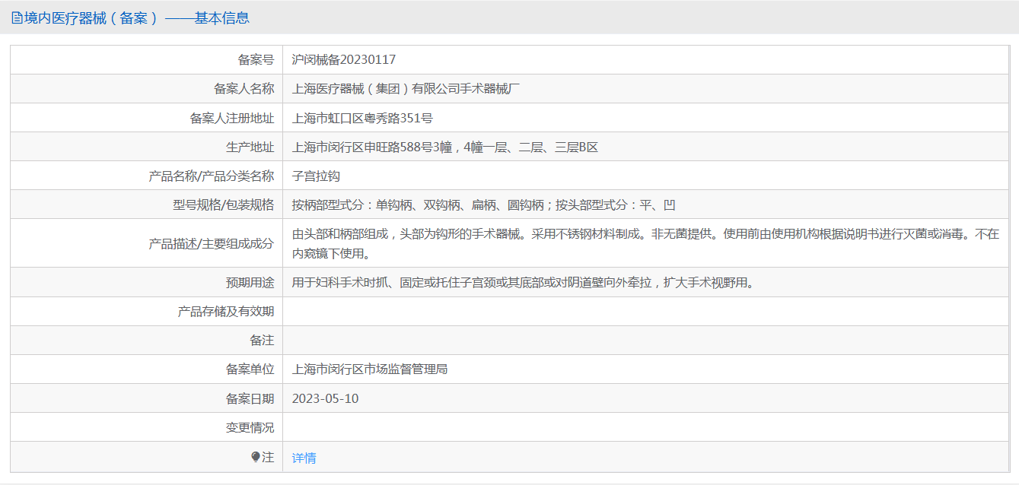Click the 备注 label

click(263, 341)
